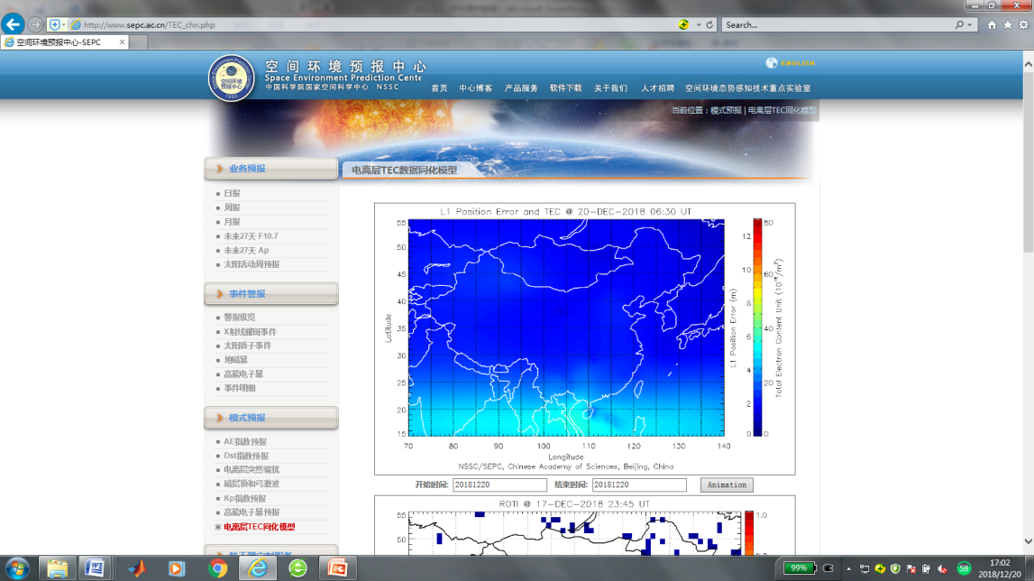Viewport: 1034px width, 581px height.
Task: Open the Kp指数预报 sidebar link
Action: (x=245, y=498)
